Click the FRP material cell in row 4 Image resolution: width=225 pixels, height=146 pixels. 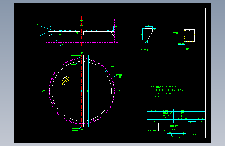point(182,110)
